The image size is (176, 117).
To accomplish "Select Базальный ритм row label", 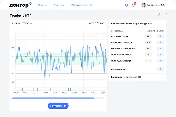I will click(119, 36).
